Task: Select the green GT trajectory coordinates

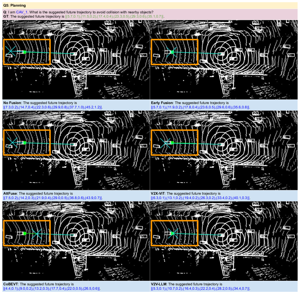Action: point(114,16)
